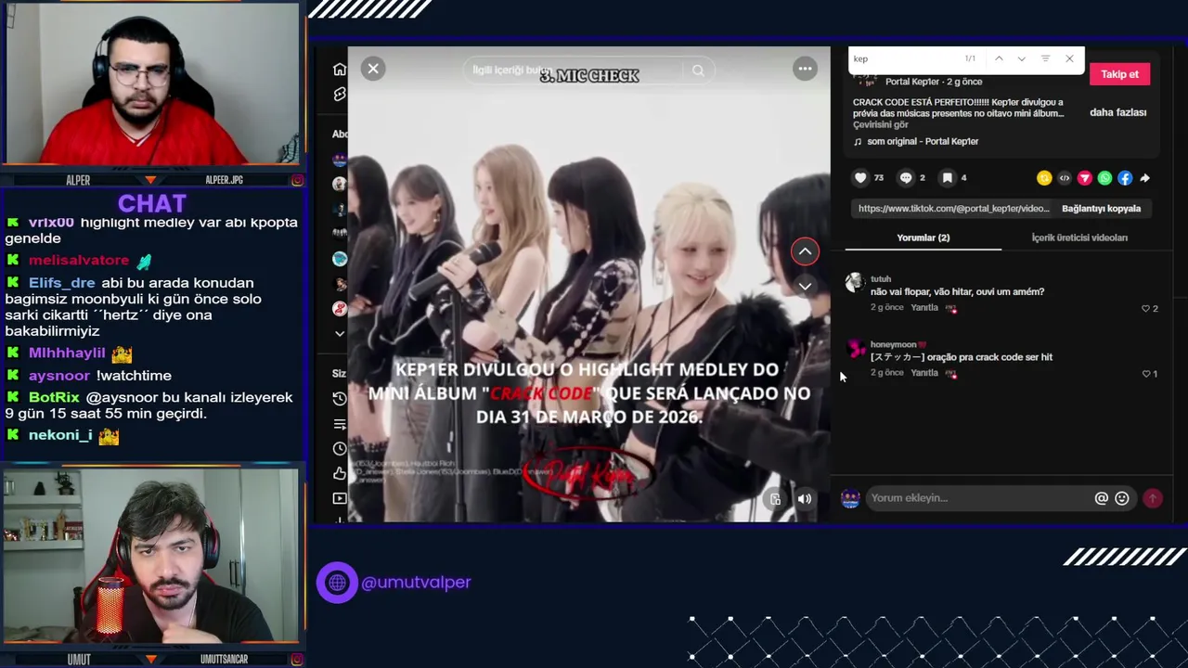Click the @umutvalper globe icon

337,583
